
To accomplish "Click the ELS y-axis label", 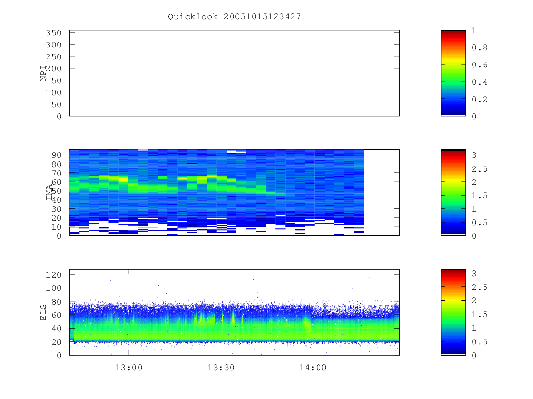I will pos(44,312).
